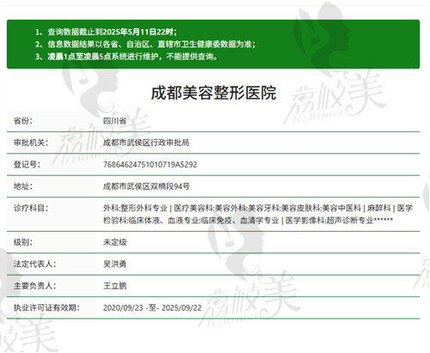
Task: Select the notice line 查询数据截止到2025年5月11日22时
Action: click(x=106, y=32)
